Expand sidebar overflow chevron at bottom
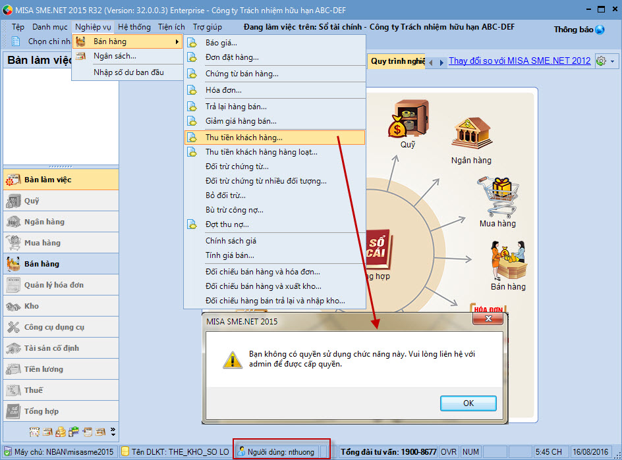Viewport: 622px width, 460px height. pyautogui.click(x=113, y=432)
